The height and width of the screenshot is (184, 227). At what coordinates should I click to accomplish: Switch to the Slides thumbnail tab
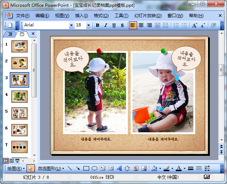(22, 34)
